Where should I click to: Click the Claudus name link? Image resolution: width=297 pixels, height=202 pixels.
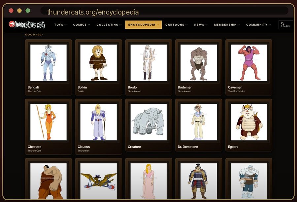tap(84, 147)
